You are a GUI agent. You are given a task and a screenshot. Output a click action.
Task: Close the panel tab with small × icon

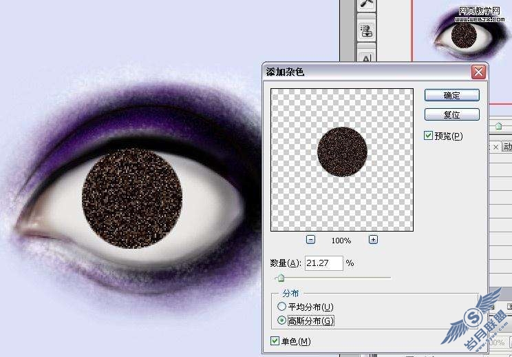coord(495,147)
